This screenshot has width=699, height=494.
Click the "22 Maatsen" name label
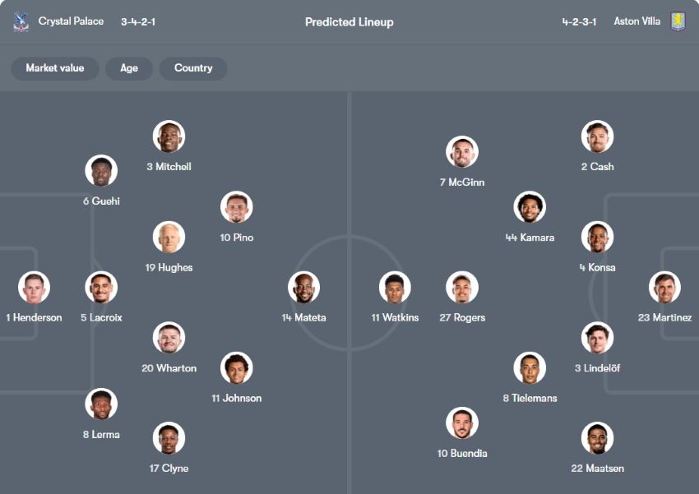click(x=597, y=469)
